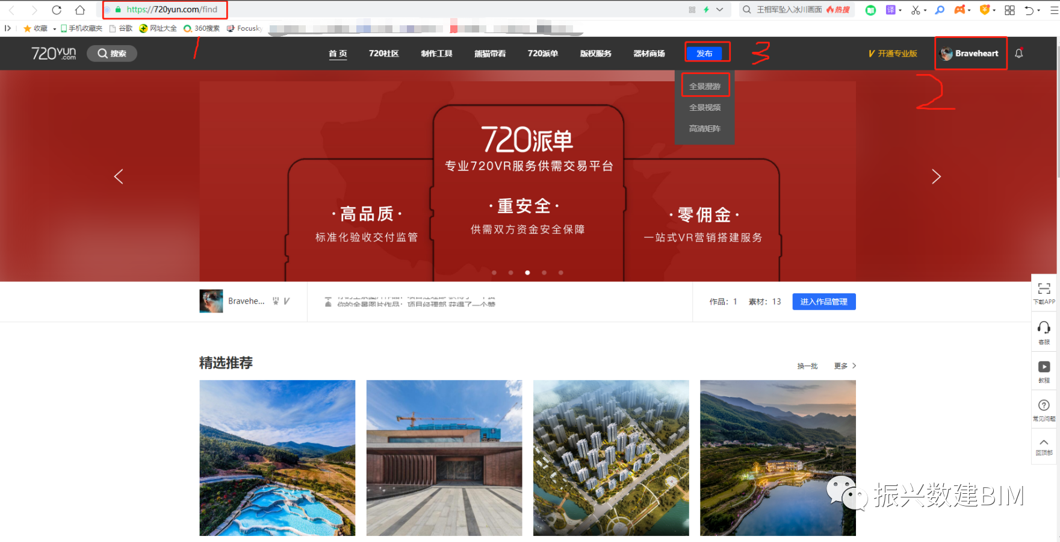Click the bookmarks sidebar toggle icon

[x=8, y=28]
